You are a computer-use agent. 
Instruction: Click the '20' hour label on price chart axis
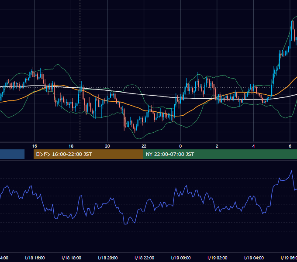pos(107,146)
